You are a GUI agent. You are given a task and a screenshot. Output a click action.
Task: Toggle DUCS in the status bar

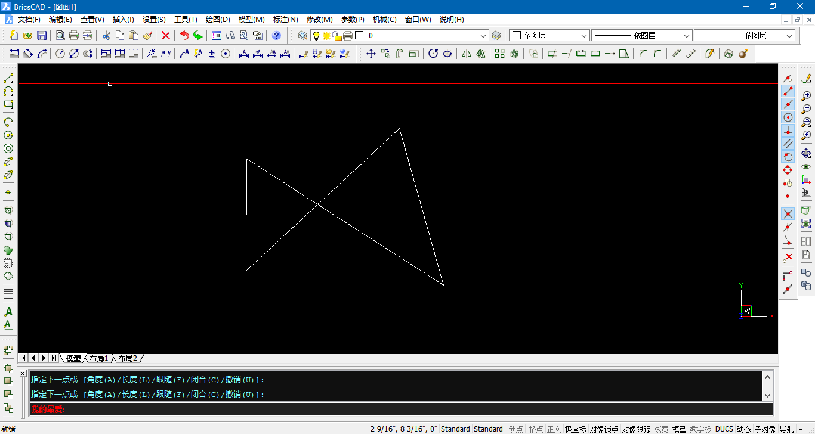coord(724,429)
